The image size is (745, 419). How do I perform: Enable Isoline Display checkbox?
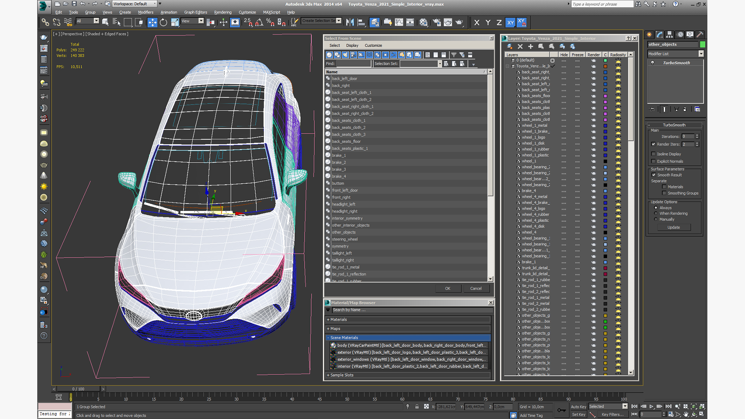click(653, 154)
